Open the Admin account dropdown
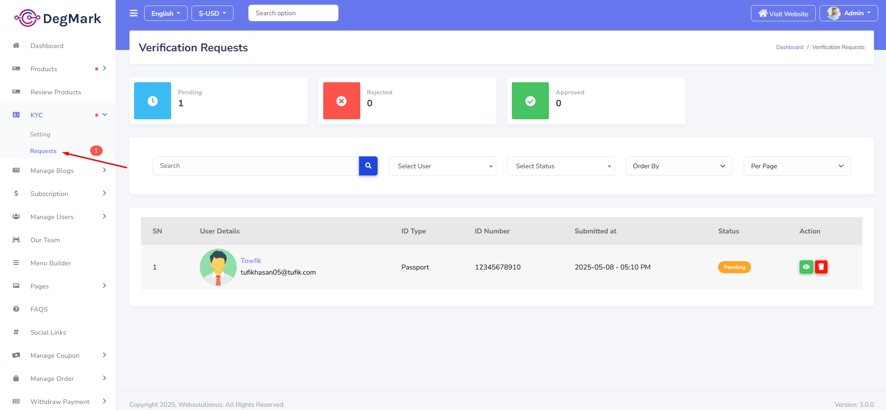The height and width of the screenshot is (410, 886). click(849, 13)
